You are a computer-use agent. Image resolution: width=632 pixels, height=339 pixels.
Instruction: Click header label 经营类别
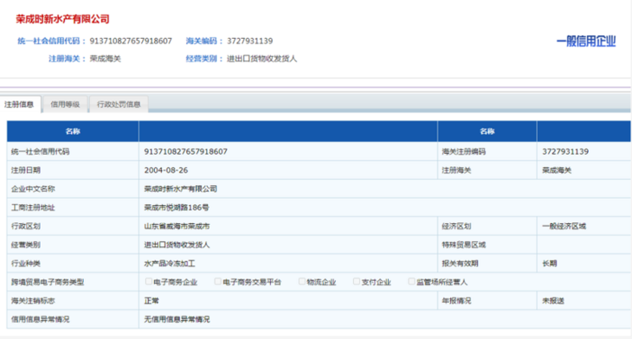202,59
